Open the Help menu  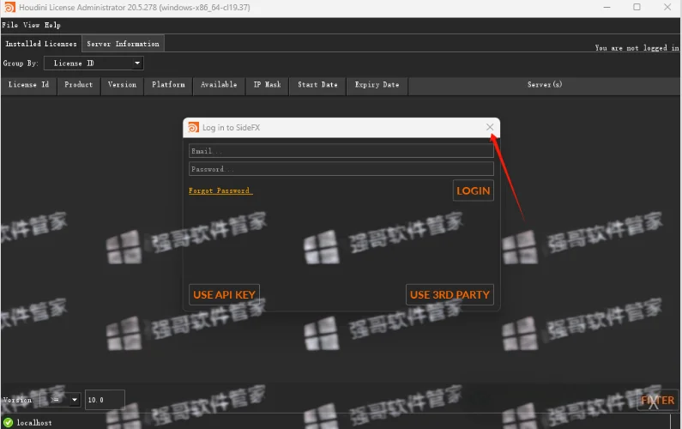52,25
